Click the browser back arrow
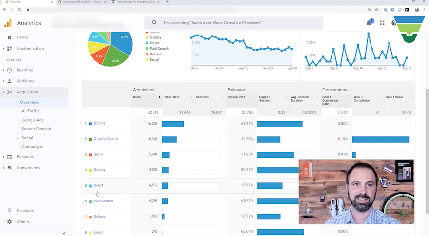Image resolution: width=429 pixels, height=236 pixels. tap(5, 10)
